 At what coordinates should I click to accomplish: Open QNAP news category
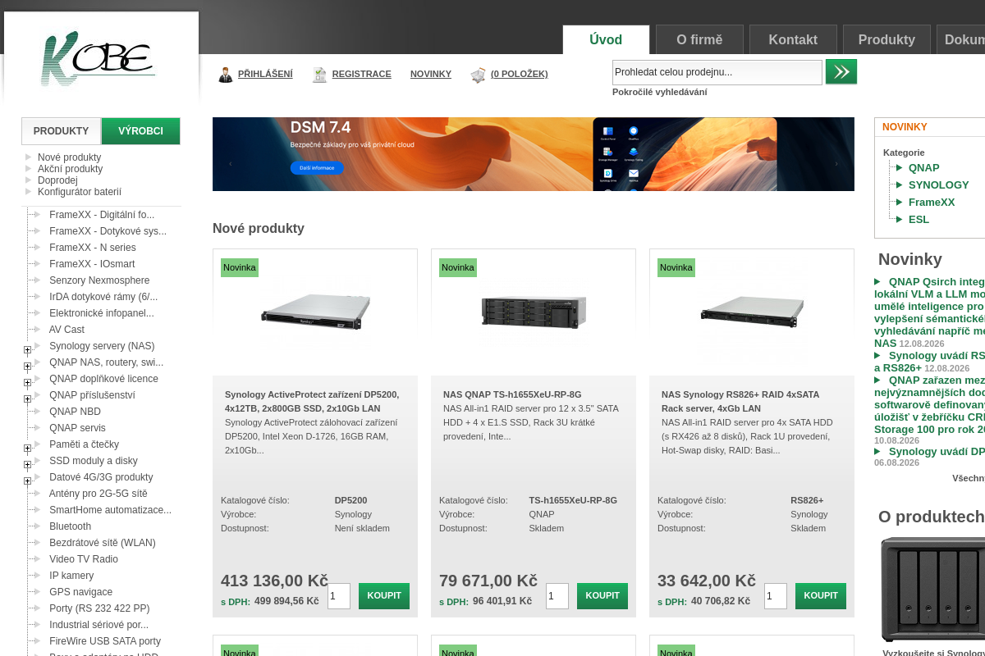click(923, 168)
